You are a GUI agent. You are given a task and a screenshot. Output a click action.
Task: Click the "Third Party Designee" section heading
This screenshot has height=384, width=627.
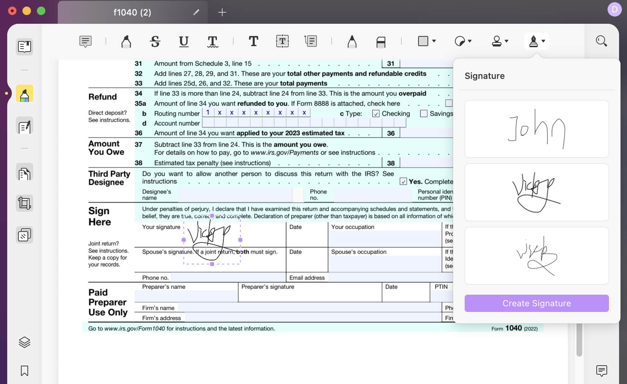(109, 178)
